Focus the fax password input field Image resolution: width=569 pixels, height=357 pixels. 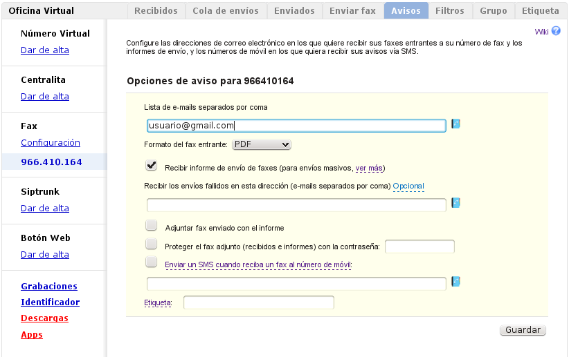coord(419,247)
